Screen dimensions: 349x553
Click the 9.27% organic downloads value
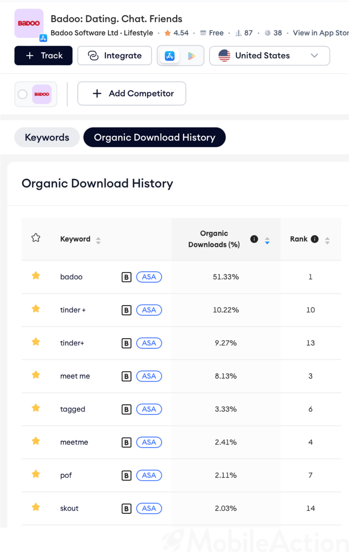(x=226, y=343)
